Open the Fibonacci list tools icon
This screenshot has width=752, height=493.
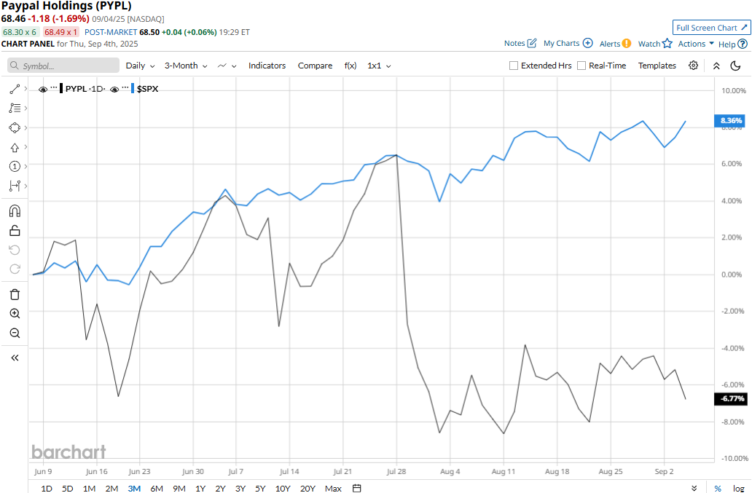(15, 109)
